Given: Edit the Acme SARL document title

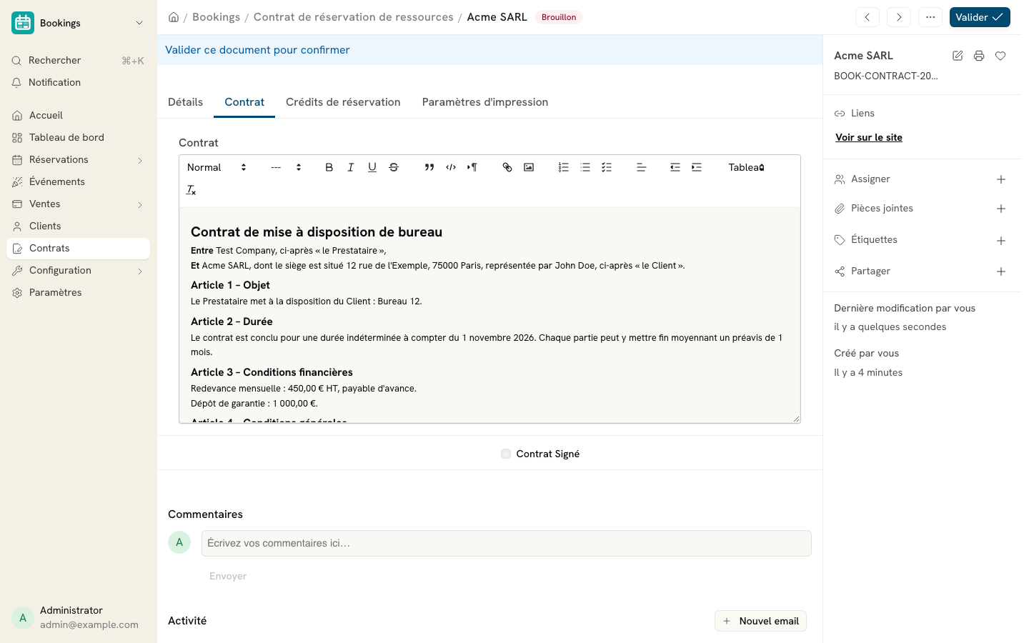Looking at the screenshot, I should pyautogui.click(x=958, y=56).
